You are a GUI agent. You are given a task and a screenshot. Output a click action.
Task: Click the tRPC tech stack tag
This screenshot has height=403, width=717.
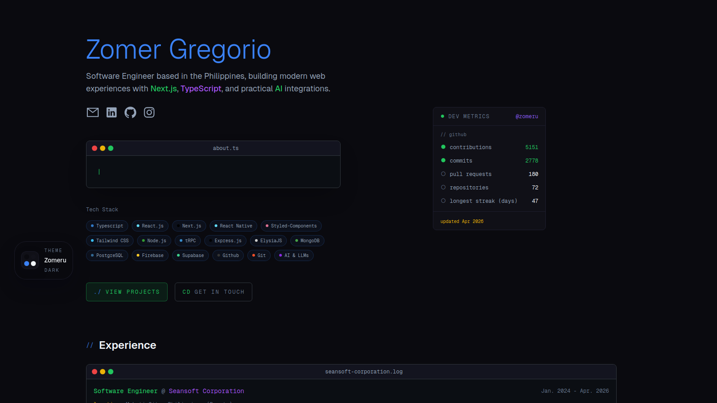coord(188,241)
